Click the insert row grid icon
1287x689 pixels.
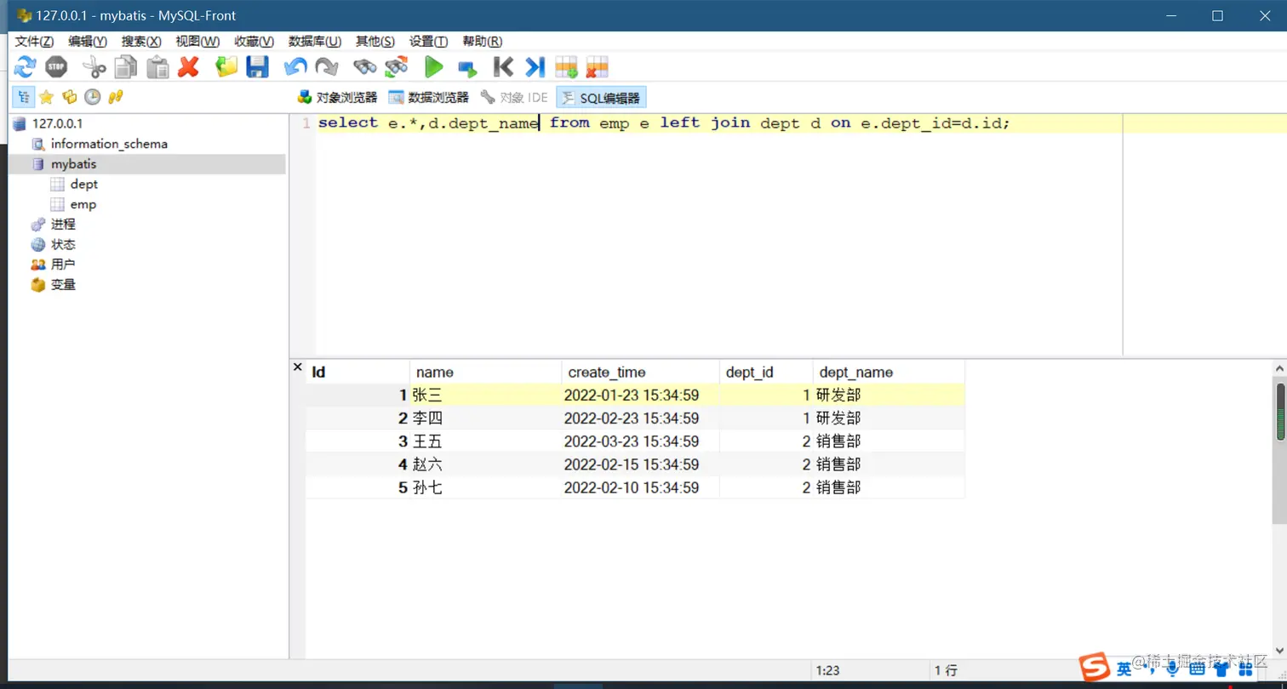coord(566,66)
